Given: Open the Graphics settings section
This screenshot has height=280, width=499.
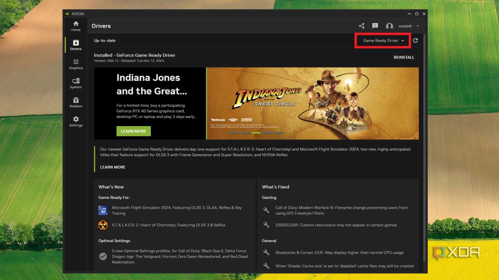Looking at the screenshot, I should coord(76,64).
